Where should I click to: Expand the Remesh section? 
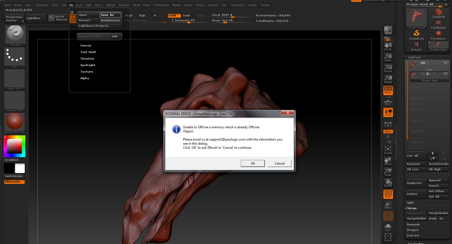pos(413,225)
